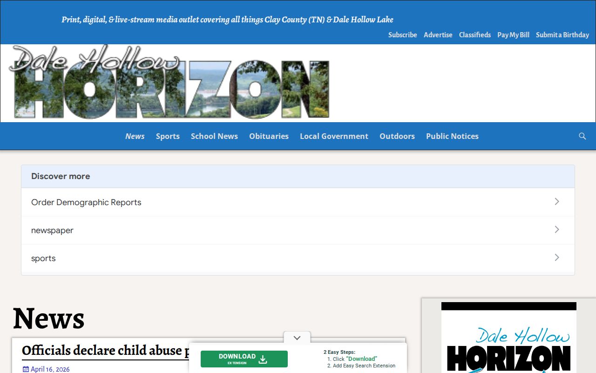The height and width of the screenshot is (373, 596).
Task: Open the Outdoors section
Action: [397, 136]
